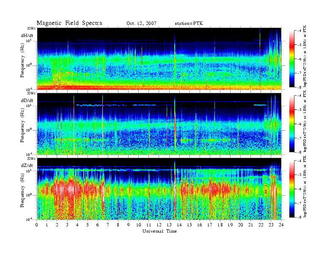The height and width of the screenshot is (258, 335).
Task: Click hour tick '16' on time axis
Action: click(200, 225)
